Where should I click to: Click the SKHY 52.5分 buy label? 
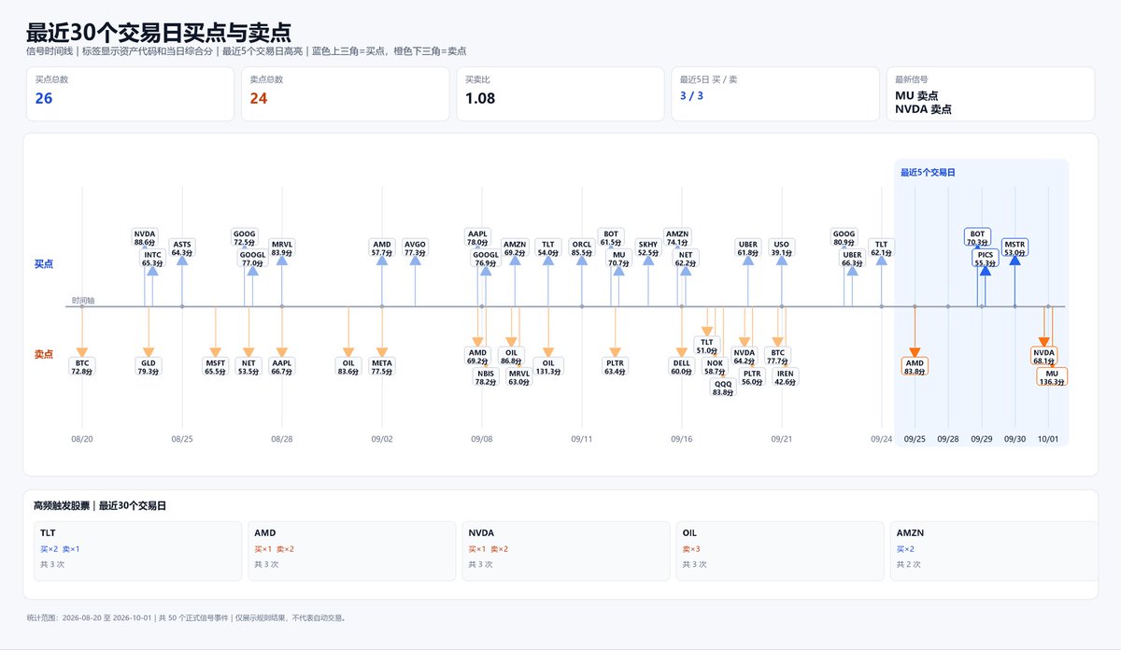(648, 248)
